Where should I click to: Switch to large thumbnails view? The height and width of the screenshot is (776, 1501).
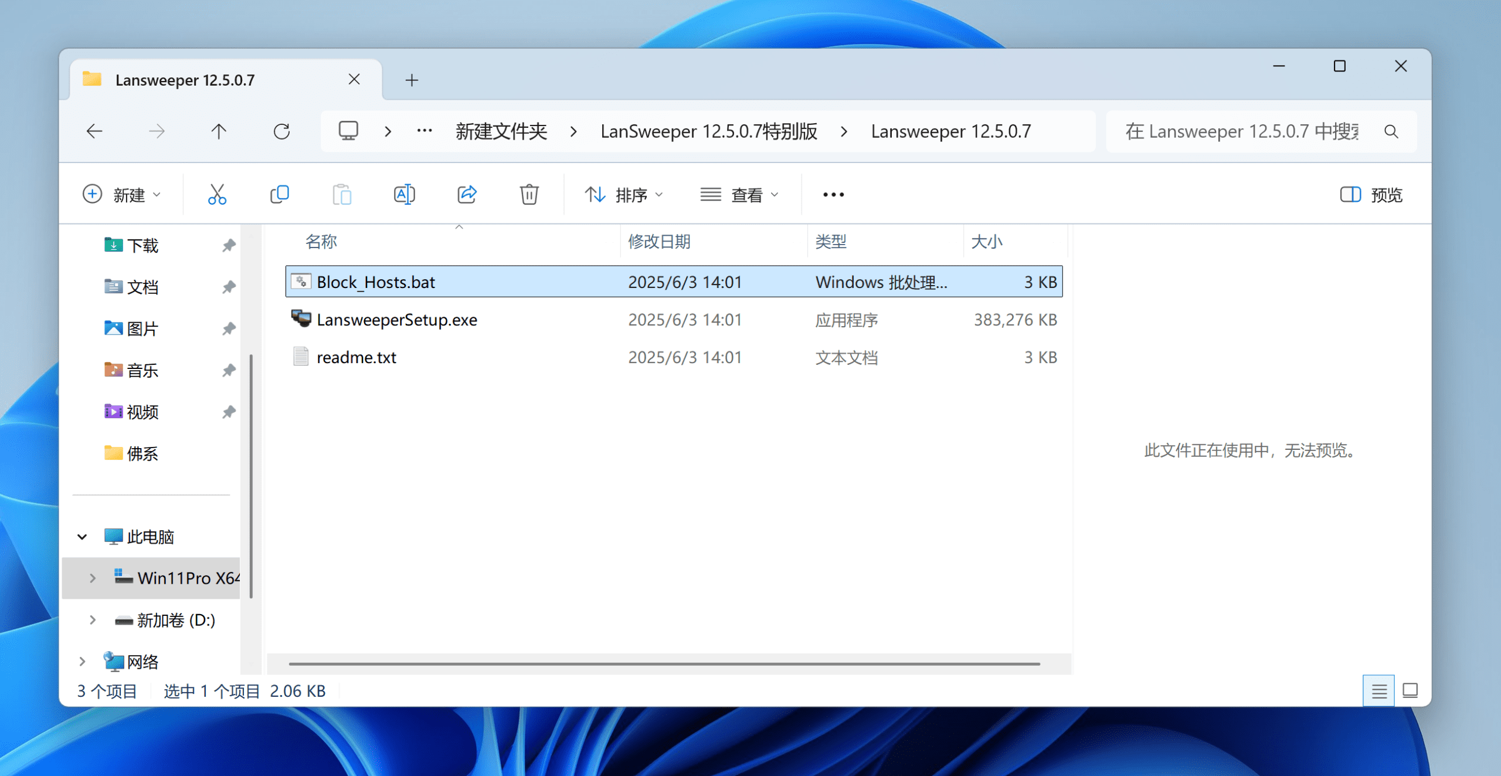click(x=1410, y=692)
